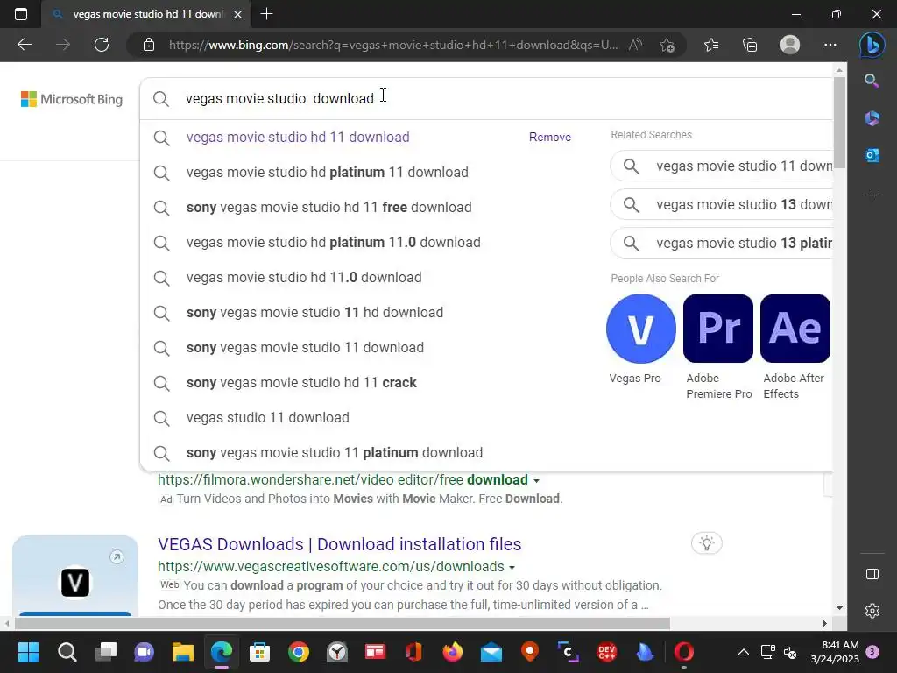The width and height of the screenshot is (897, 673).
Task: Open clock and date 8:41 AM
Action: point(835,652)
